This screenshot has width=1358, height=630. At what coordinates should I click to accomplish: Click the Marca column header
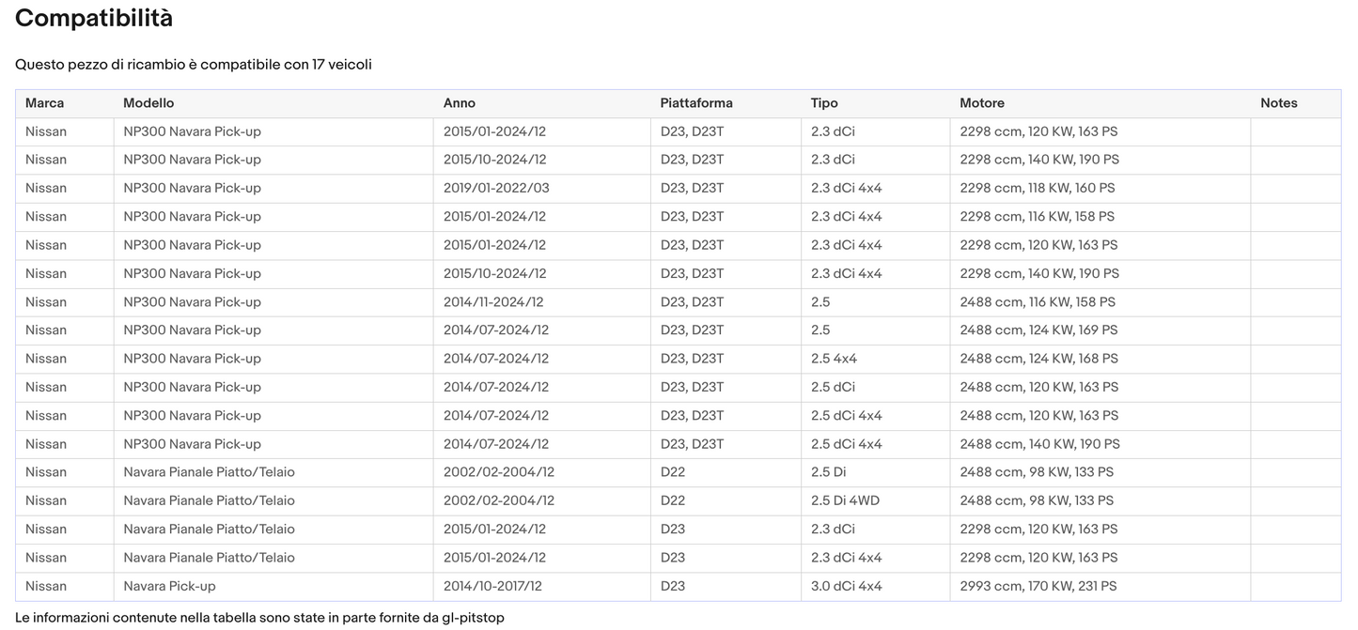45,103
